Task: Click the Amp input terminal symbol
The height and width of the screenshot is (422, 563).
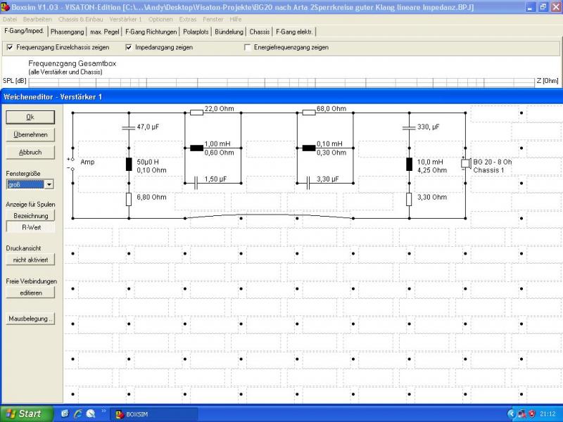Action: 72,164
